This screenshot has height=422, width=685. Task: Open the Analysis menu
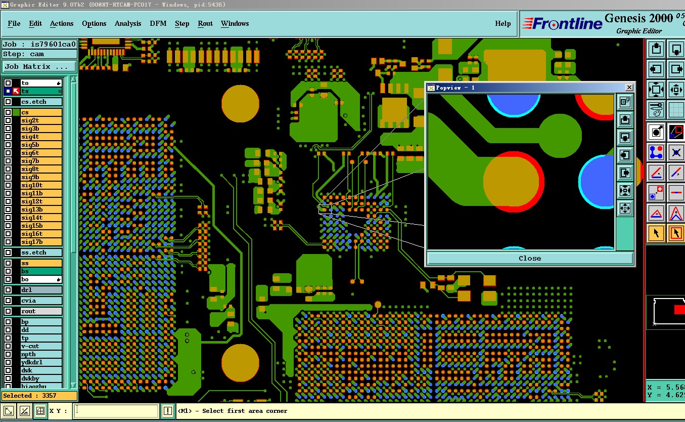128,23
